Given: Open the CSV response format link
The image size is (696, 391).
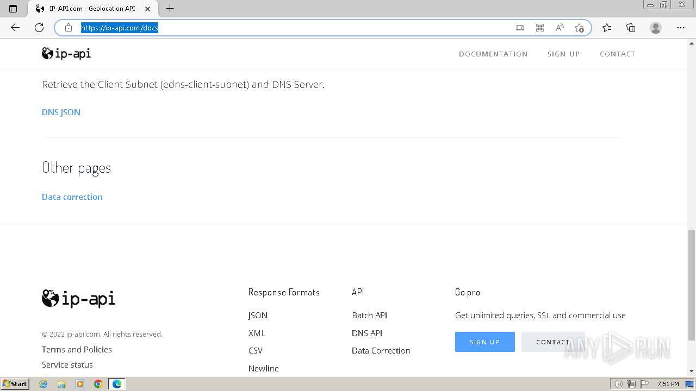Looking at the screenshot, I should point(256,350).
